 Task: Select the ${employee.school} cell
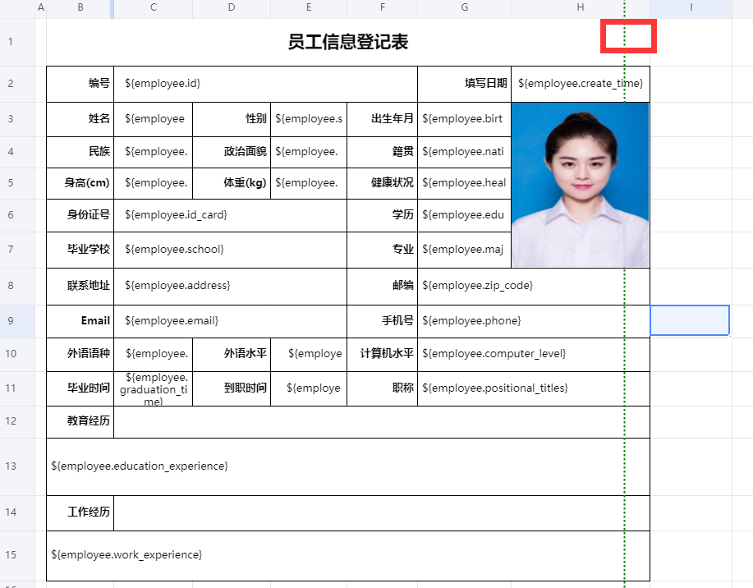pos(231,250)
